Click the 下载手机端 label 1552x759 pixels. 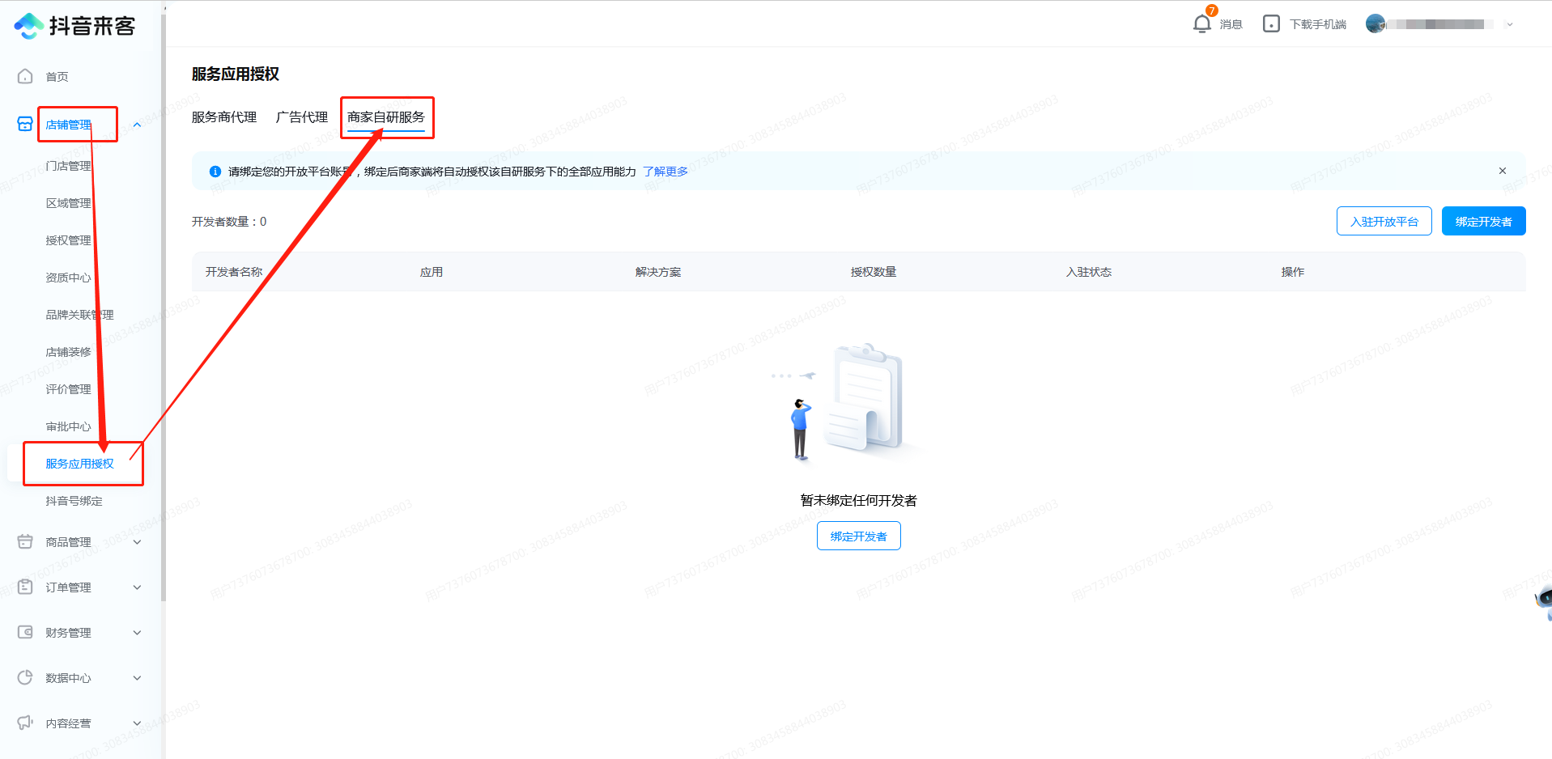1318,24
